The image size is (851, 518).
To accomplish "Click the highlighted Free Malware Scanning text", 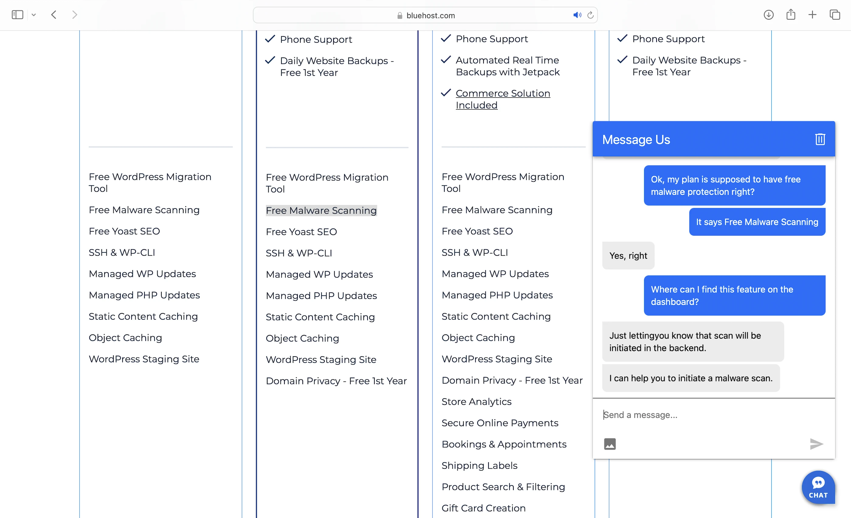I will click(x=321, y=210).
